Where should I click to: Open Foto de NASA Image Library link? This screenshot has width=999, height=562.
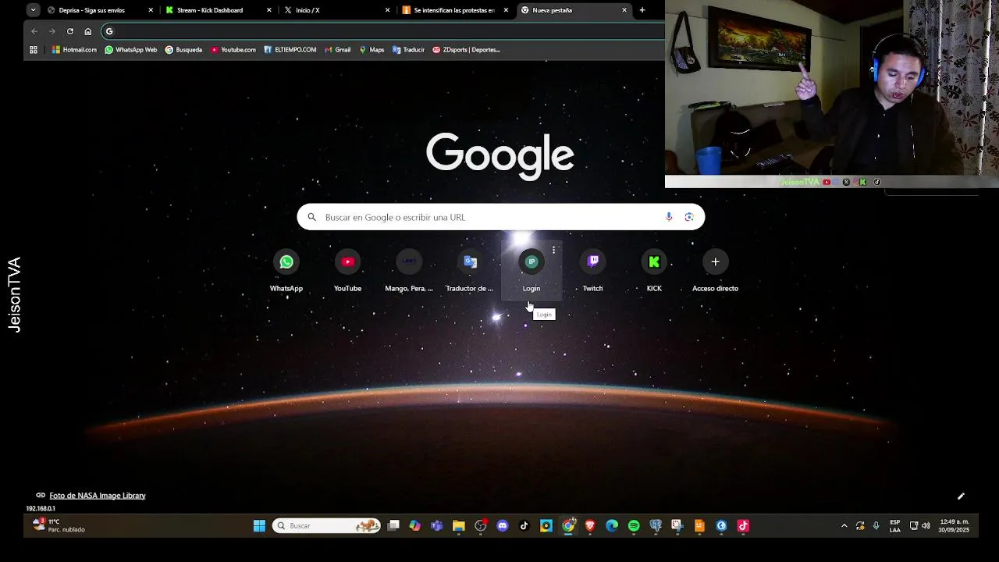tap(98, 496)
